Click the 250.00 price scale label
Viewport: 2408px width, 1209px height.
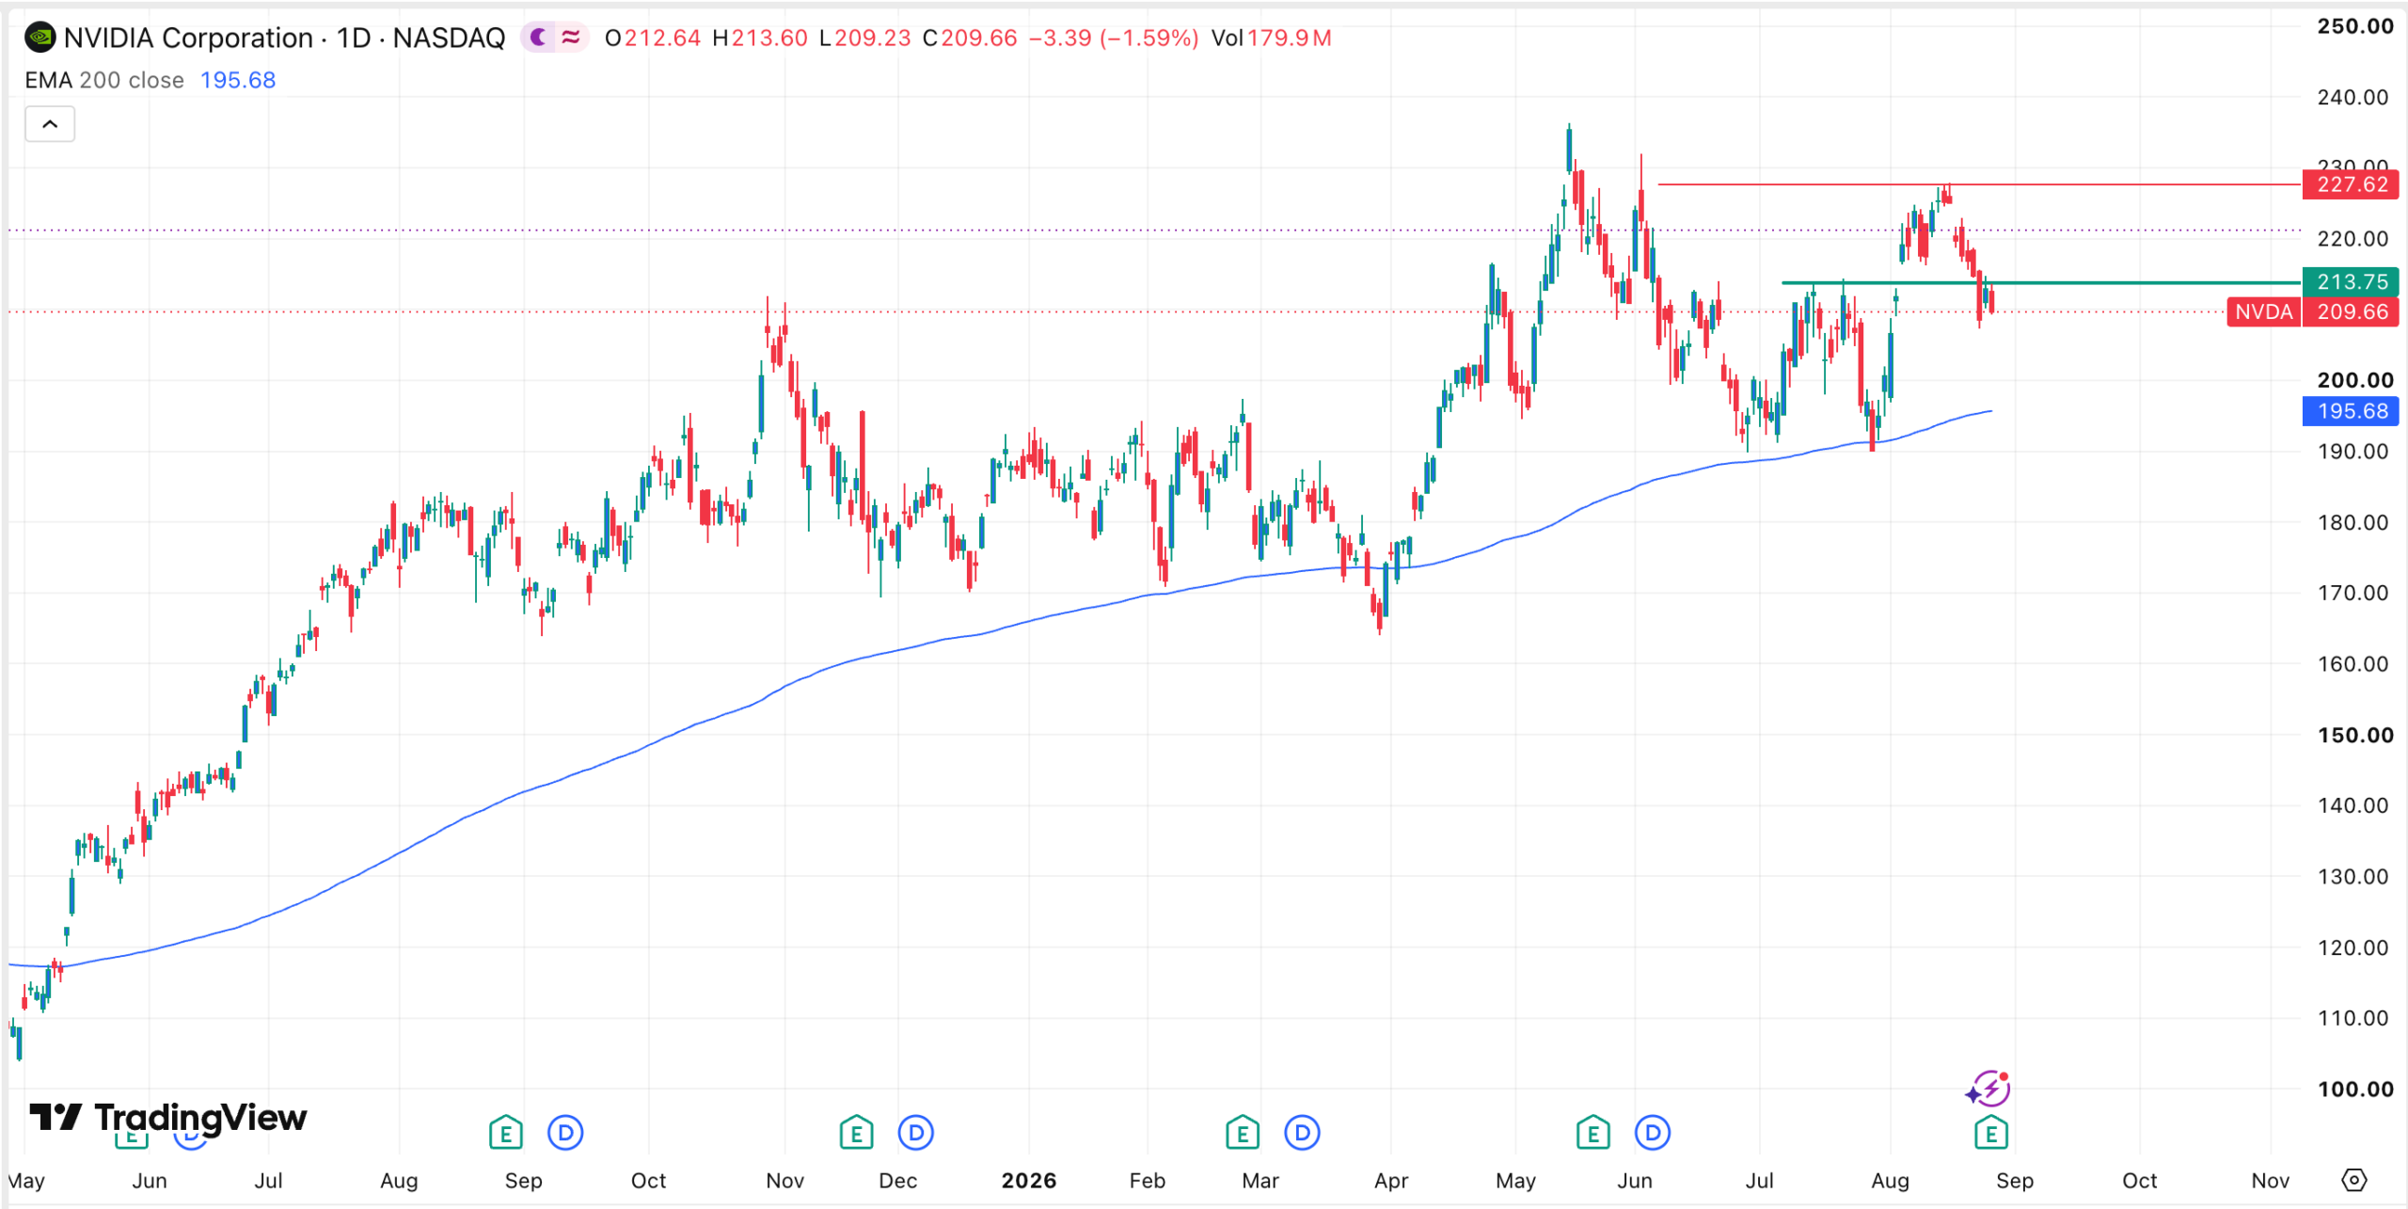[2354, 26]
